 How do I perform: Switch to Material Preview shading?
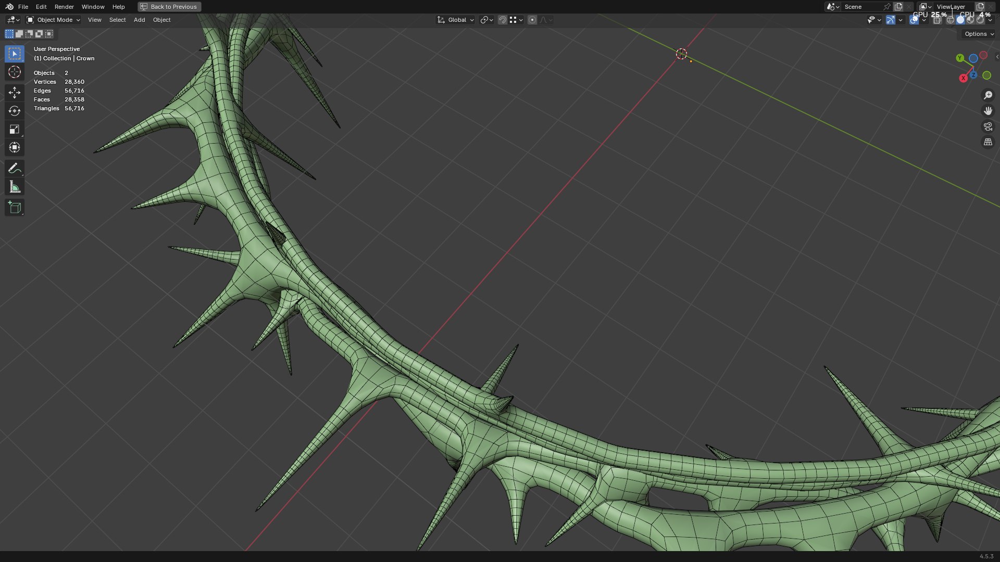pos(970,20)
